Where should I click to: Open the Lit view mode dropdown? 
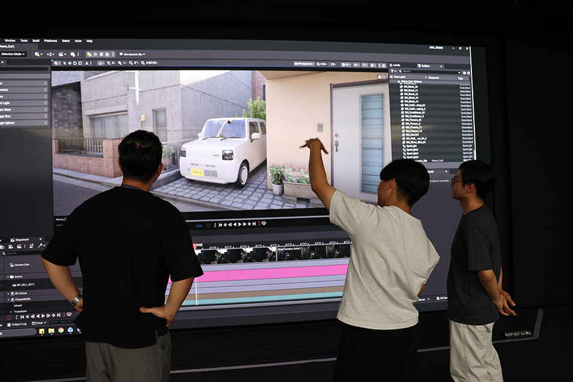tap(346, 65)
